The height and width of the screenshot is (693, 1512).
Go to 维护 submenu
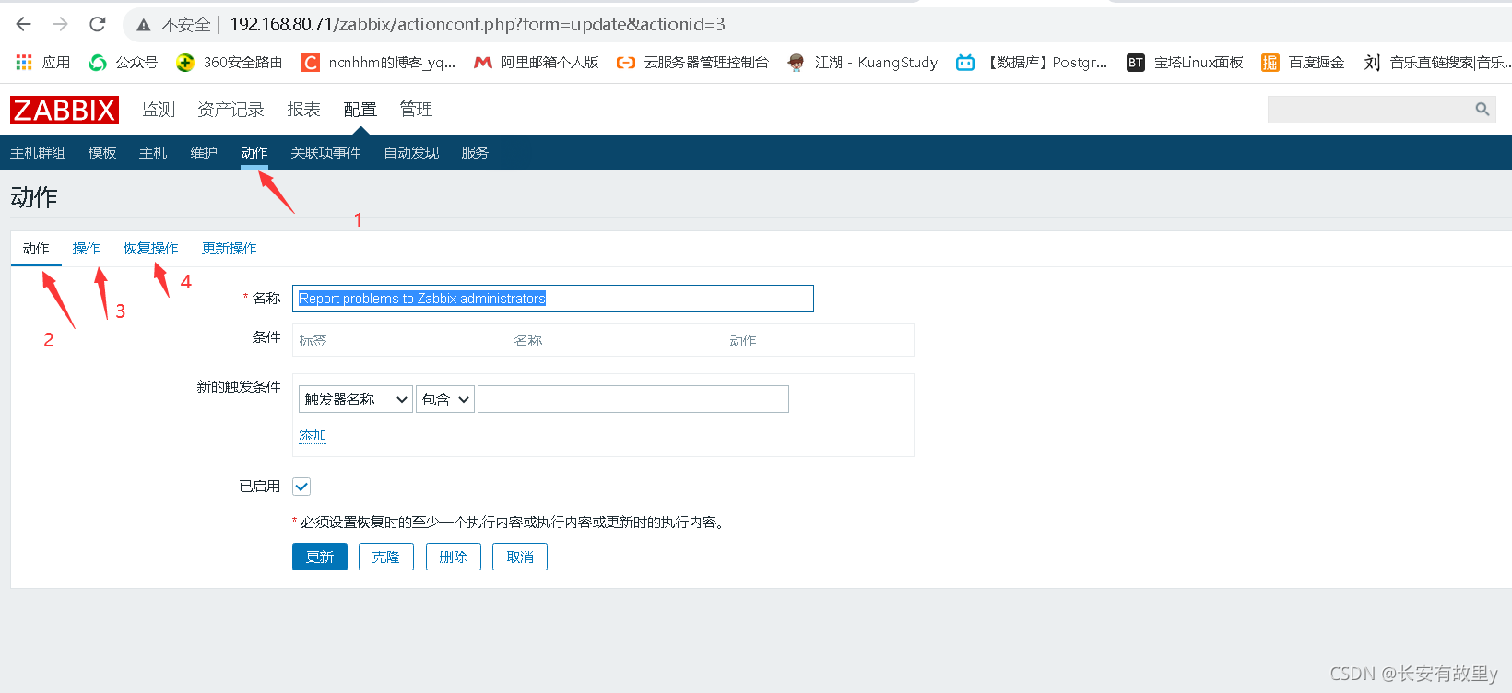pos(204,153)
